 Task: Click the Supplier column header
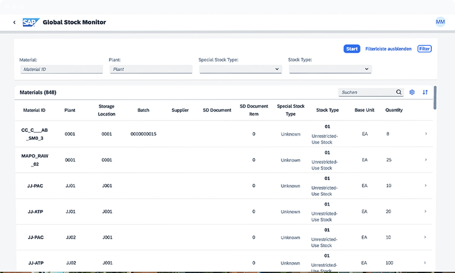tap(180, 110)
